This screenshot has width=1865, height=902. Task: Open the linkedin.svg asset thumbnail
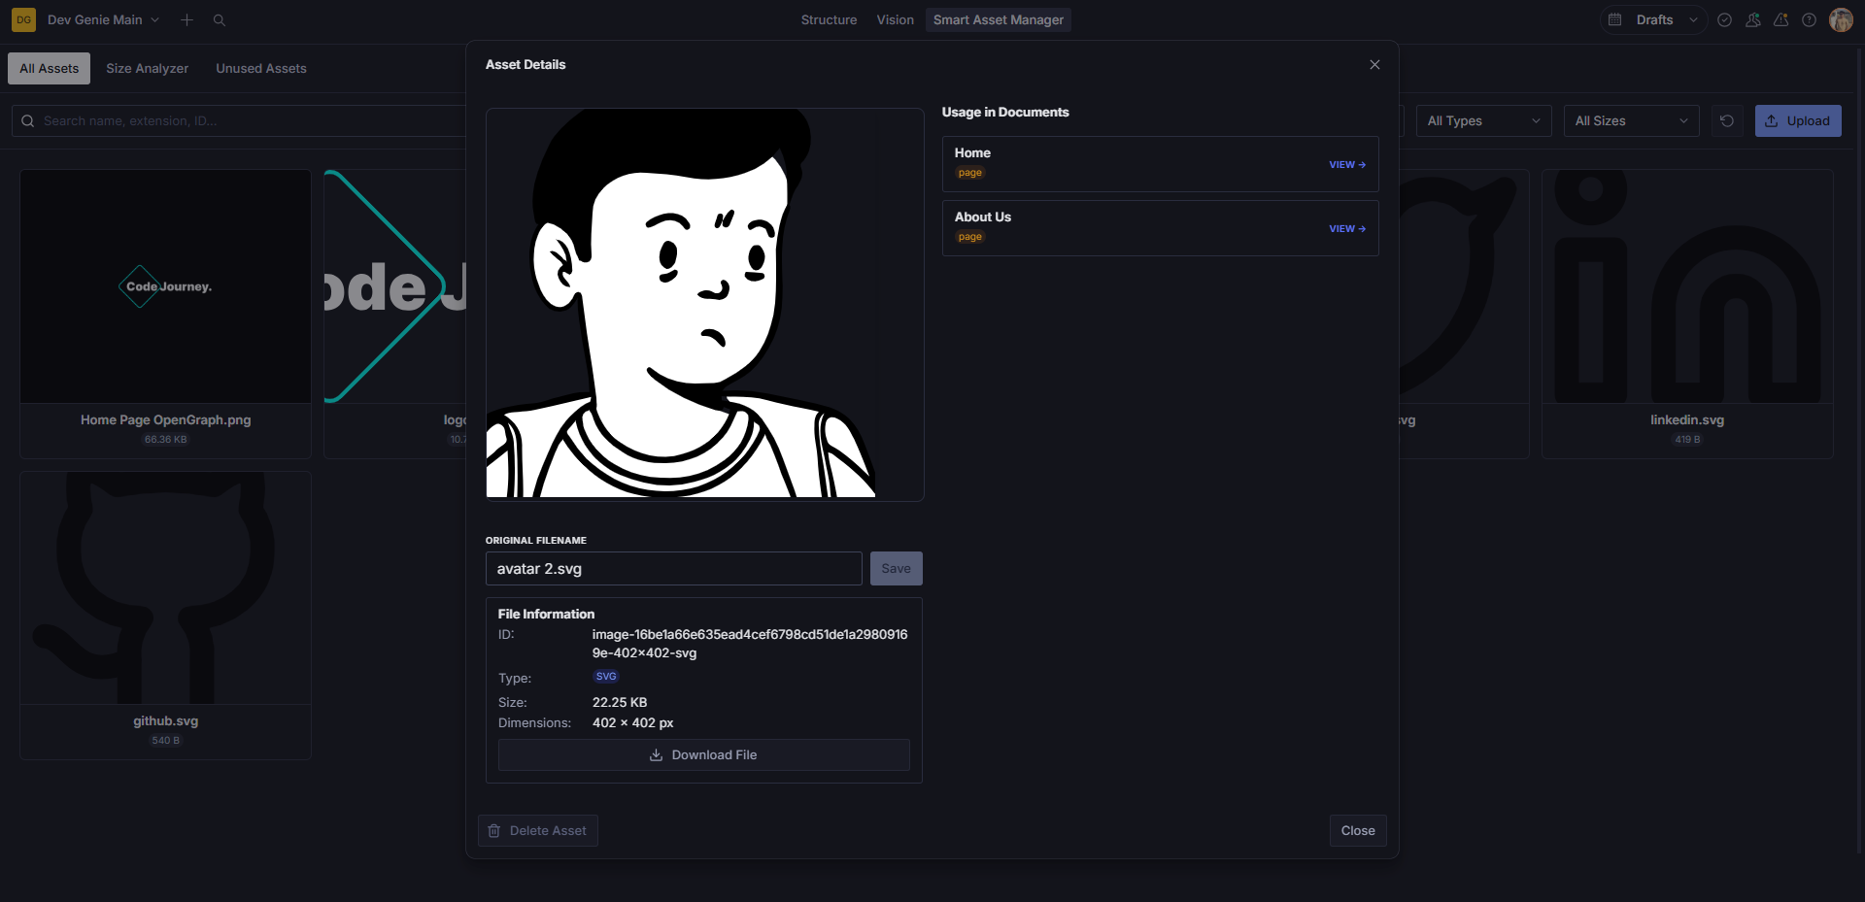tap(1687, 286)
